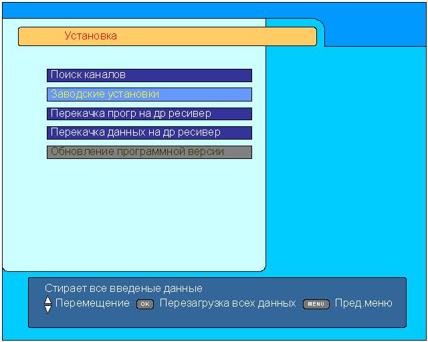This screenshot has height=342, width=428.
Task: Click the down arrow navigation icon
Action: (x=47, y=309)
